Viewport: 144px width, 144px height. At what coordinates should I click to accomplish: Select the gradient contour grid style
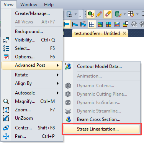coord(100,24)
